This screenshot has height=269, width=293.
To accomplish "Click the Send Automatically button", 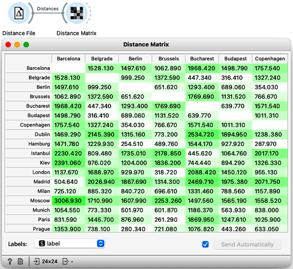I will click(x=247, y=244).
